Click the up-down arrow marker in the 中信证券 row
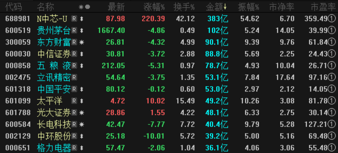Viewport: 338px width, 153px height. coord(81,54)
